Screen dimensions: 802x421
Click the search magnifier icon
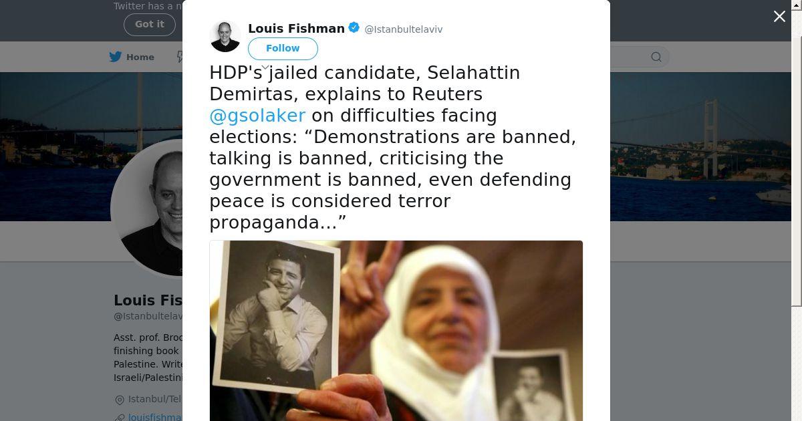(x=656, y=57)
